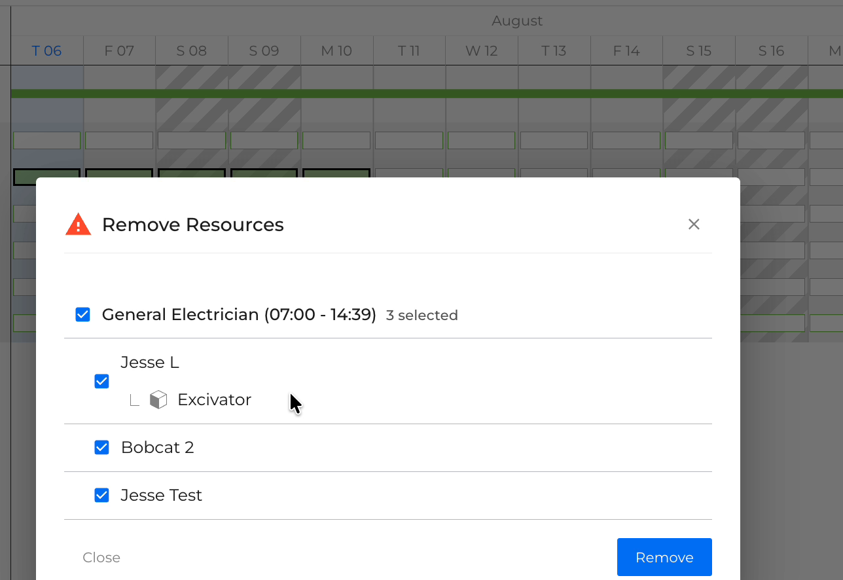The height and width of the screenshot is (580, 843).
Task: Click the General Electrician (07:00 - 14:39) label
Action: coord(239,315)
